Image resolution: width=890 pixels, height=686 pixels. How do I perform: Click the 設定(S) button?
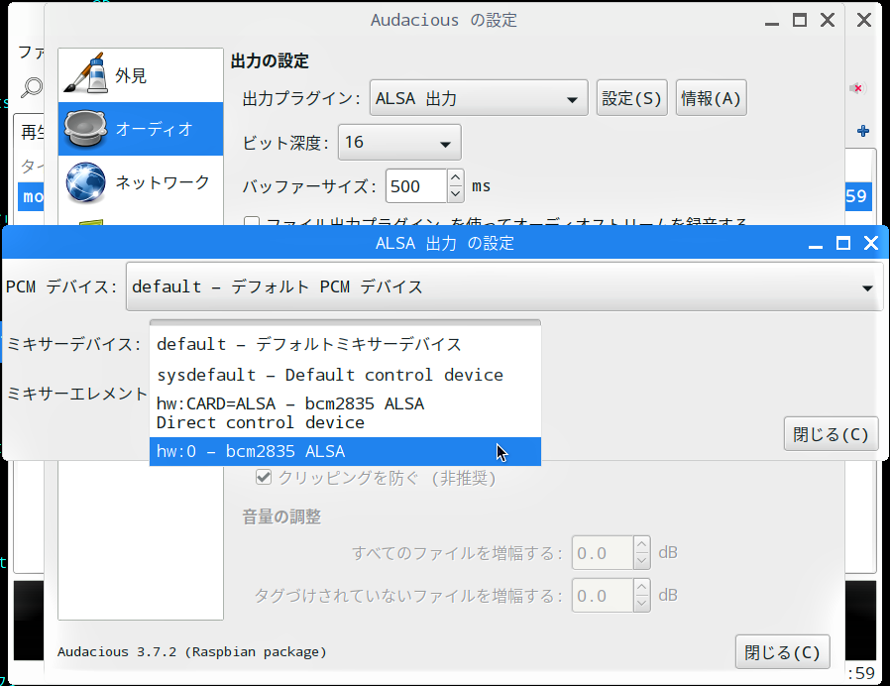(x=631, y=98)
